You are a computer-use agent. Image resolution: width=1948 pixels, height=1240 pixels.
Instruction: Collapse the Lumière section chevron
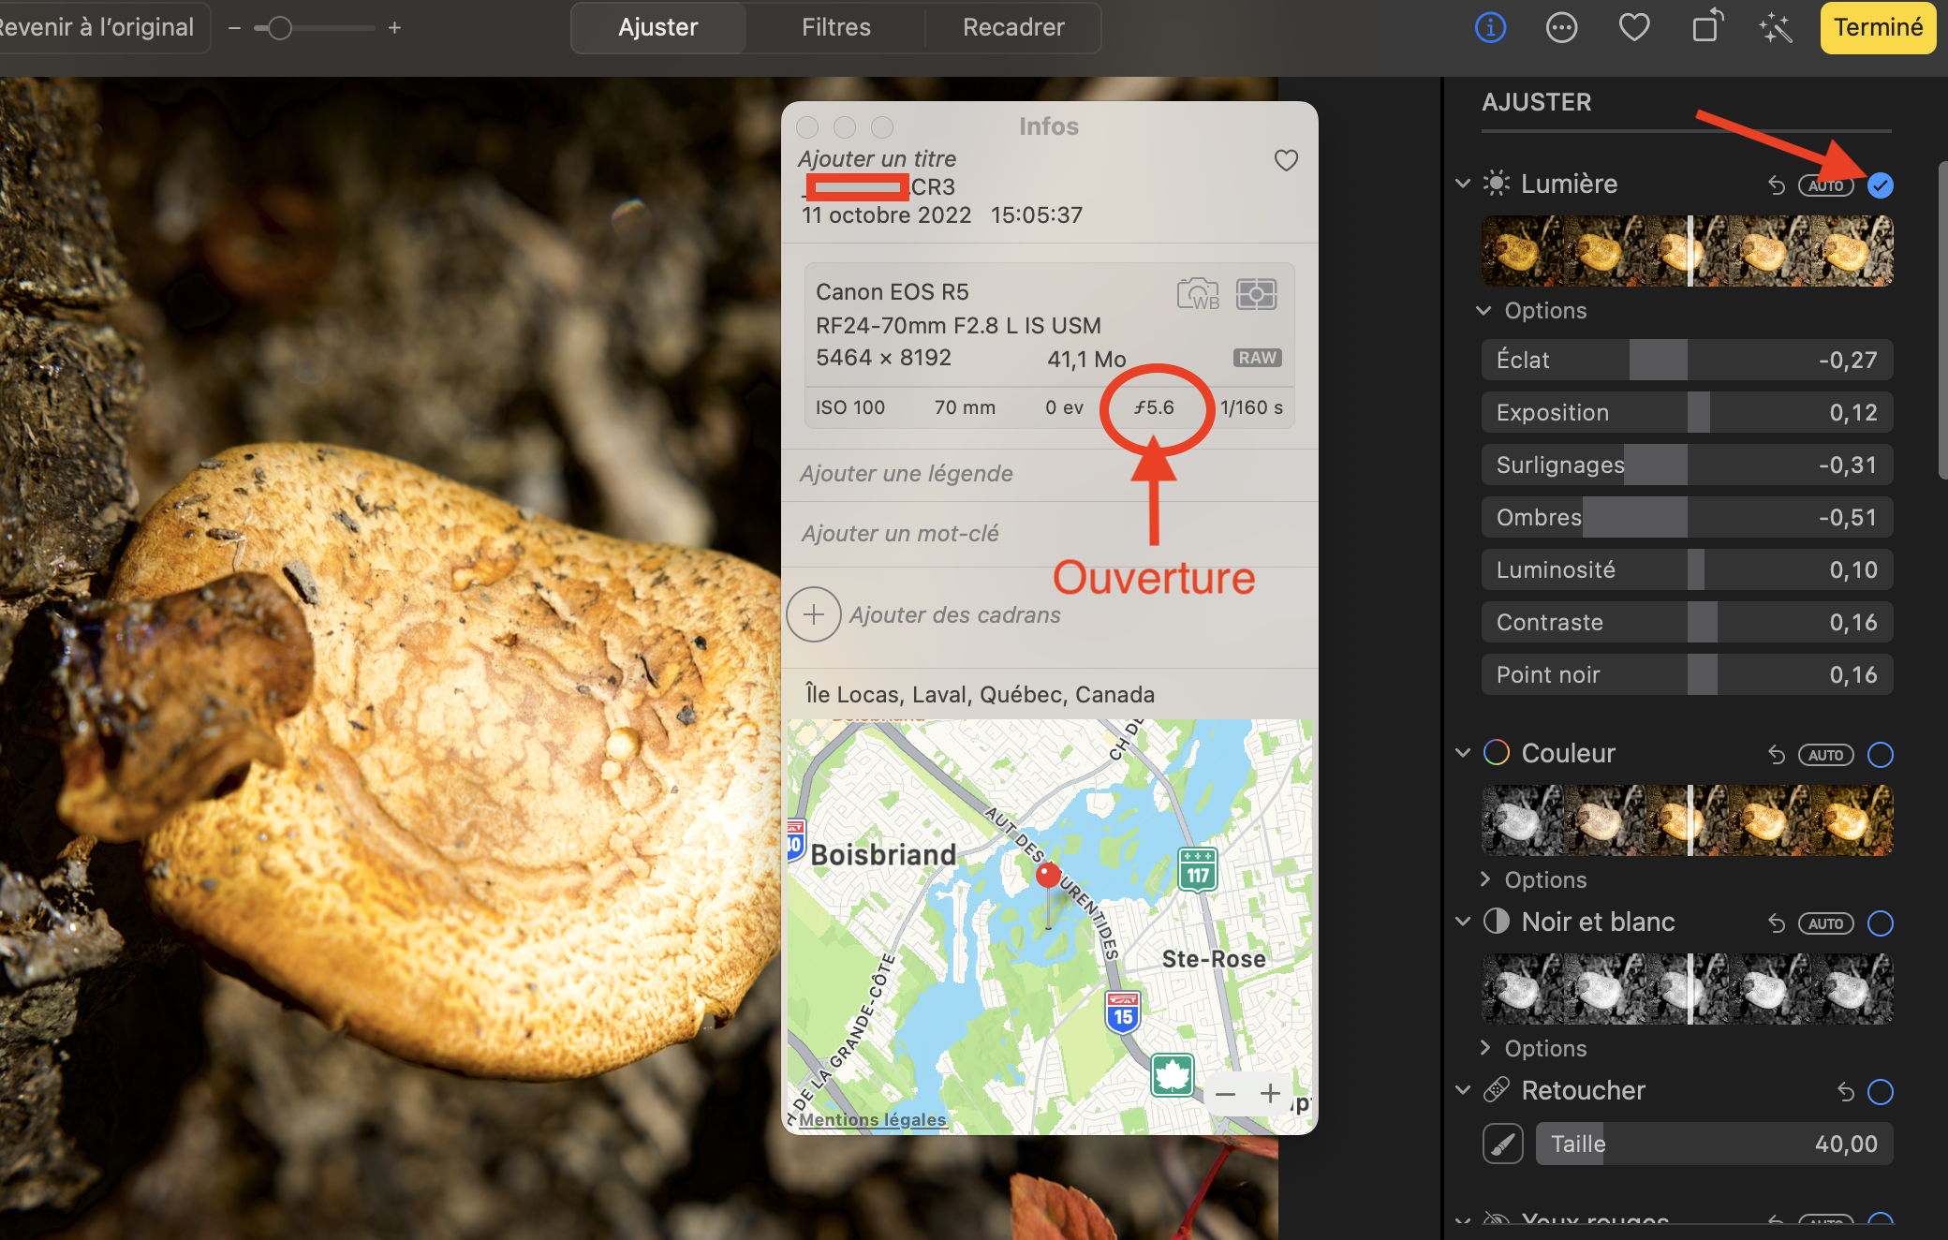pos(1463,184)
